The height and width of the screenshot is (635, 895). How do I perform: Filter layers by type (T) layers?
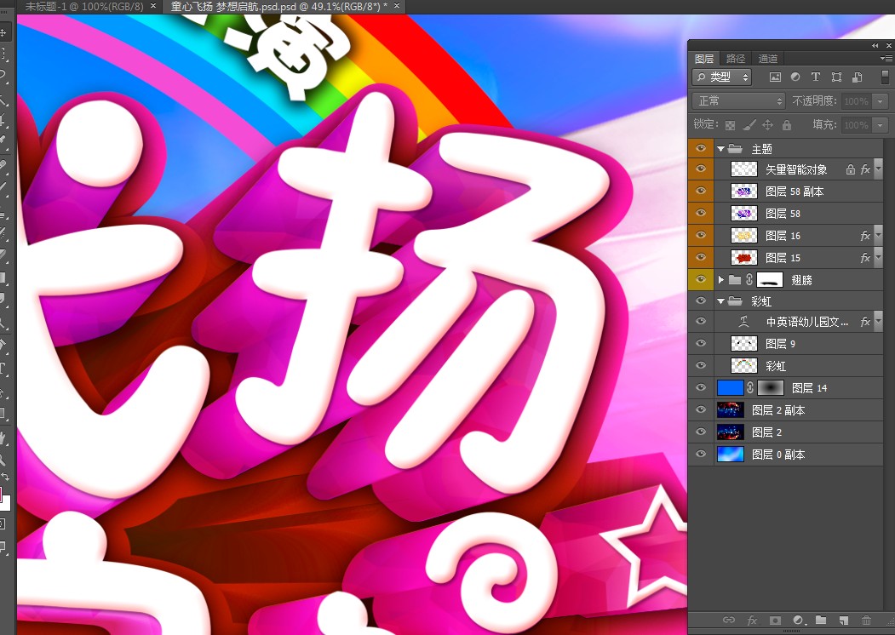click(816, 77)
